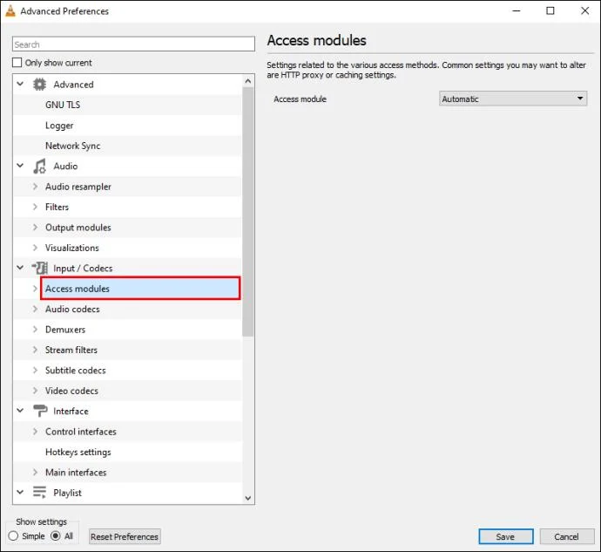601x552 pixels.
Task: Select Video codecs entry
Action: pos(71,391)
